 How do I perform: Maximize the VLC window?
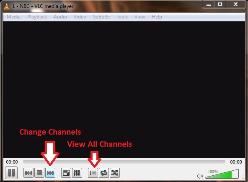pyautogui.click(x=220, y=5)
